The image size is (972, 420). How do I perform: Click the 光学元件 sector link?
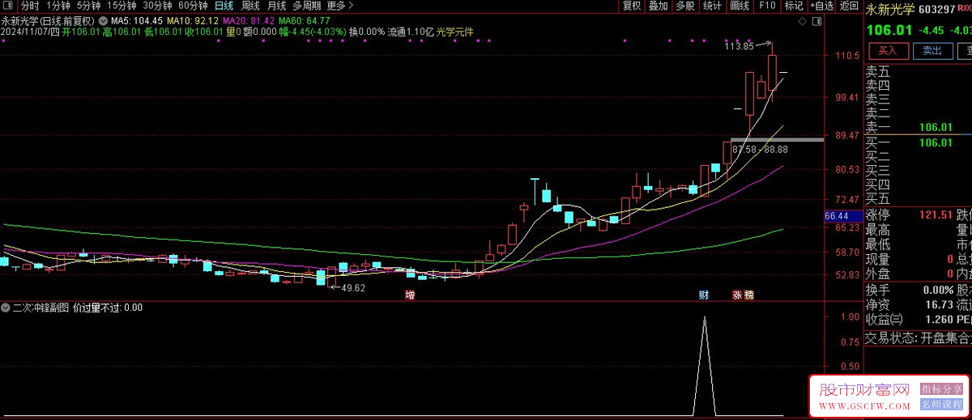pyautogui.click(x=454, y=32)
